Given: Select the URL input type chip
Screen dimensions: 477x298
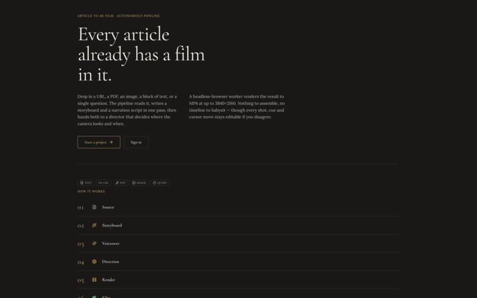Looking at the screenshot, I should coord(104,182).
